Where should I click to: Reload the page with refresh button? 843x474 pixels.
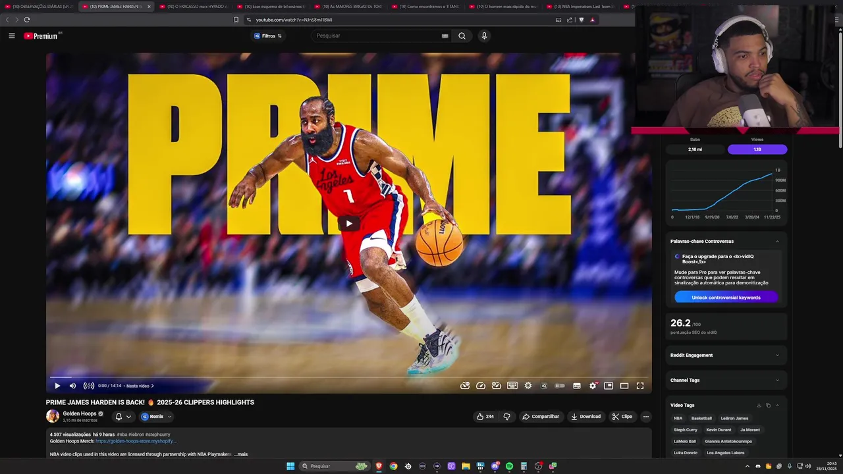point(26,20)
